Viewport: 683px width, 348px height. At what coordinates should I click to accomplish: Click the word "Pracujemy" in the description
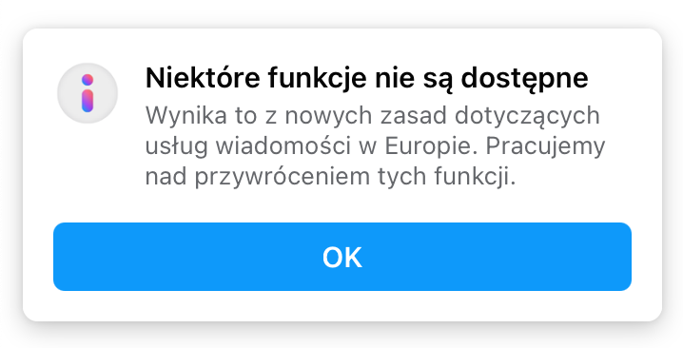click(545, 148)
